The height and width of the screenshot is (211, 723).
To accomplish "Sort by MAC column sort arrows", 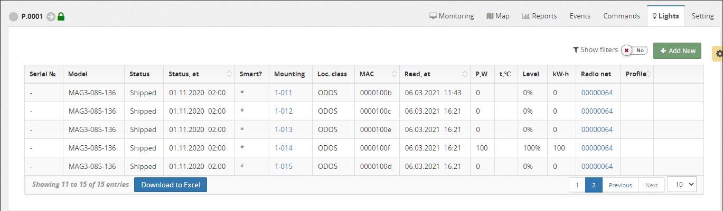I will pos(394,74).
